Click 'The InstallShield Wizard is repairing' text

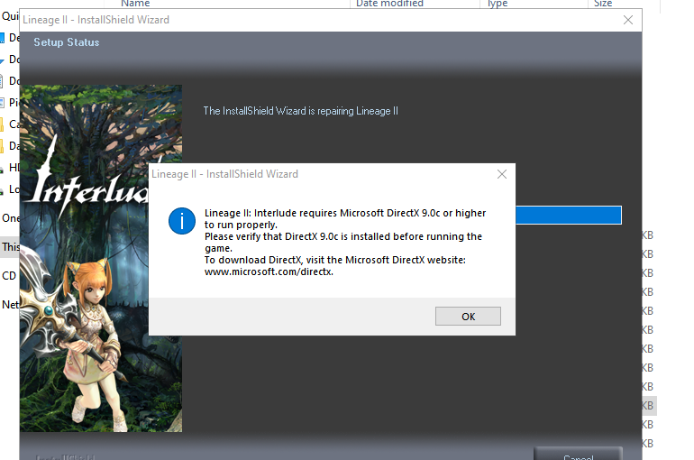coord(300,111)
